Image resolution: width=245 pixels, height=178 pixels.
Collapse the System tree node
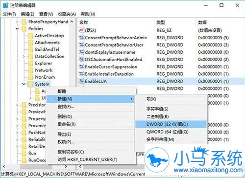24,84
